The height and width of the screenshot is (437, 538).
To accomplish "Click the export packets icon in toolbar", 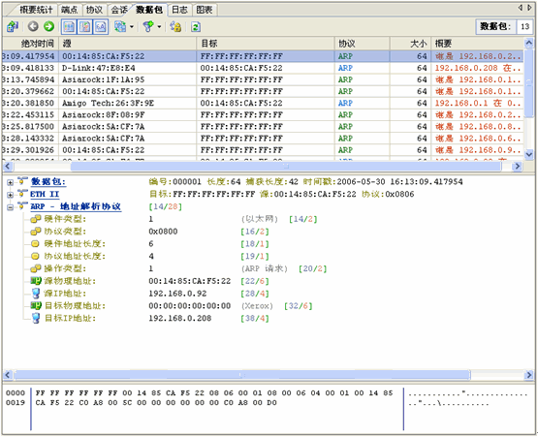I will (x=13, y=26).
